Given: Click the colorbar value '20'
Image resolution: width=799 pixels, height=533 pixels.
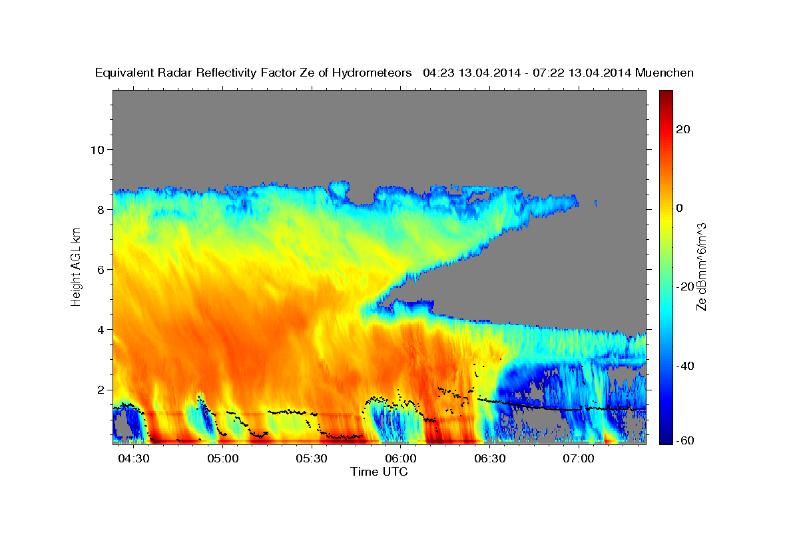Looking at the screenshot, I should 684,129.
